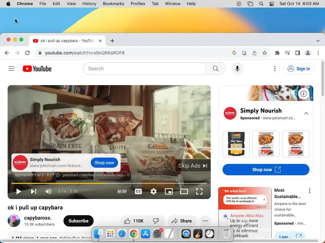Screen dimensions: 325x243
Task: Bookmark this tab star icon
Action: click(x=264, y=53)
